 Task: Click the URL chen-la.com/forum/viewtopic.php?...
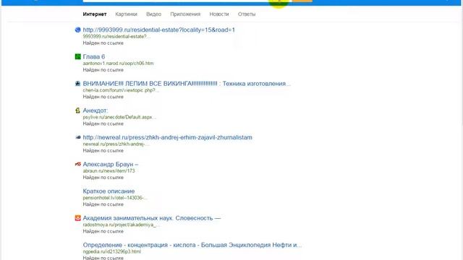point(121,90)
